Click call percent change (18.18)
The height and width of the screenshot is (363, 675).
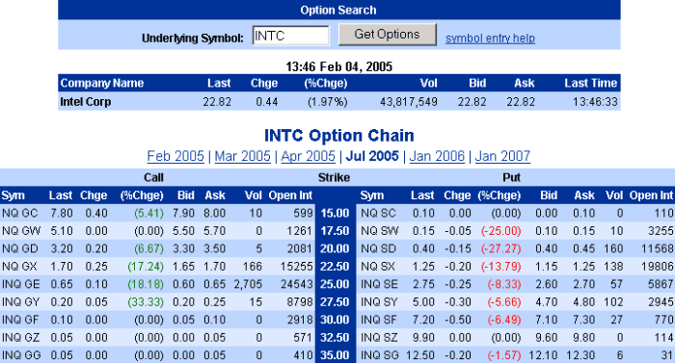pos(146,284)
